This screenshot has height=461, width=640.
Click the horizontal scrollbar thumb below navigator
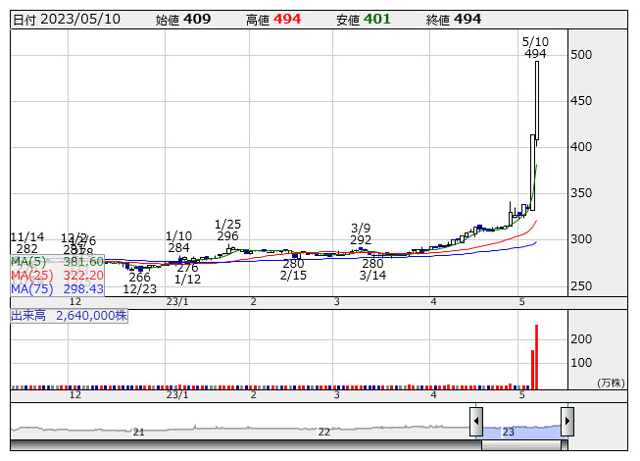521,445
